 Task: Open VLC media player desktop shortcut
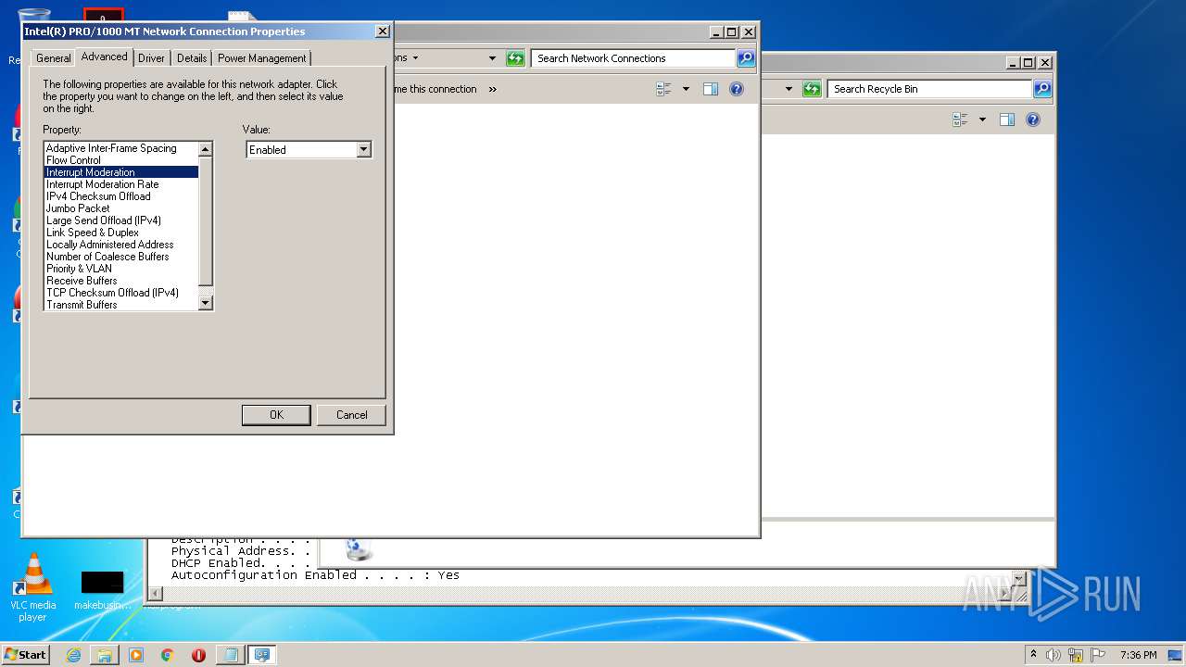[x=33, y=587]
